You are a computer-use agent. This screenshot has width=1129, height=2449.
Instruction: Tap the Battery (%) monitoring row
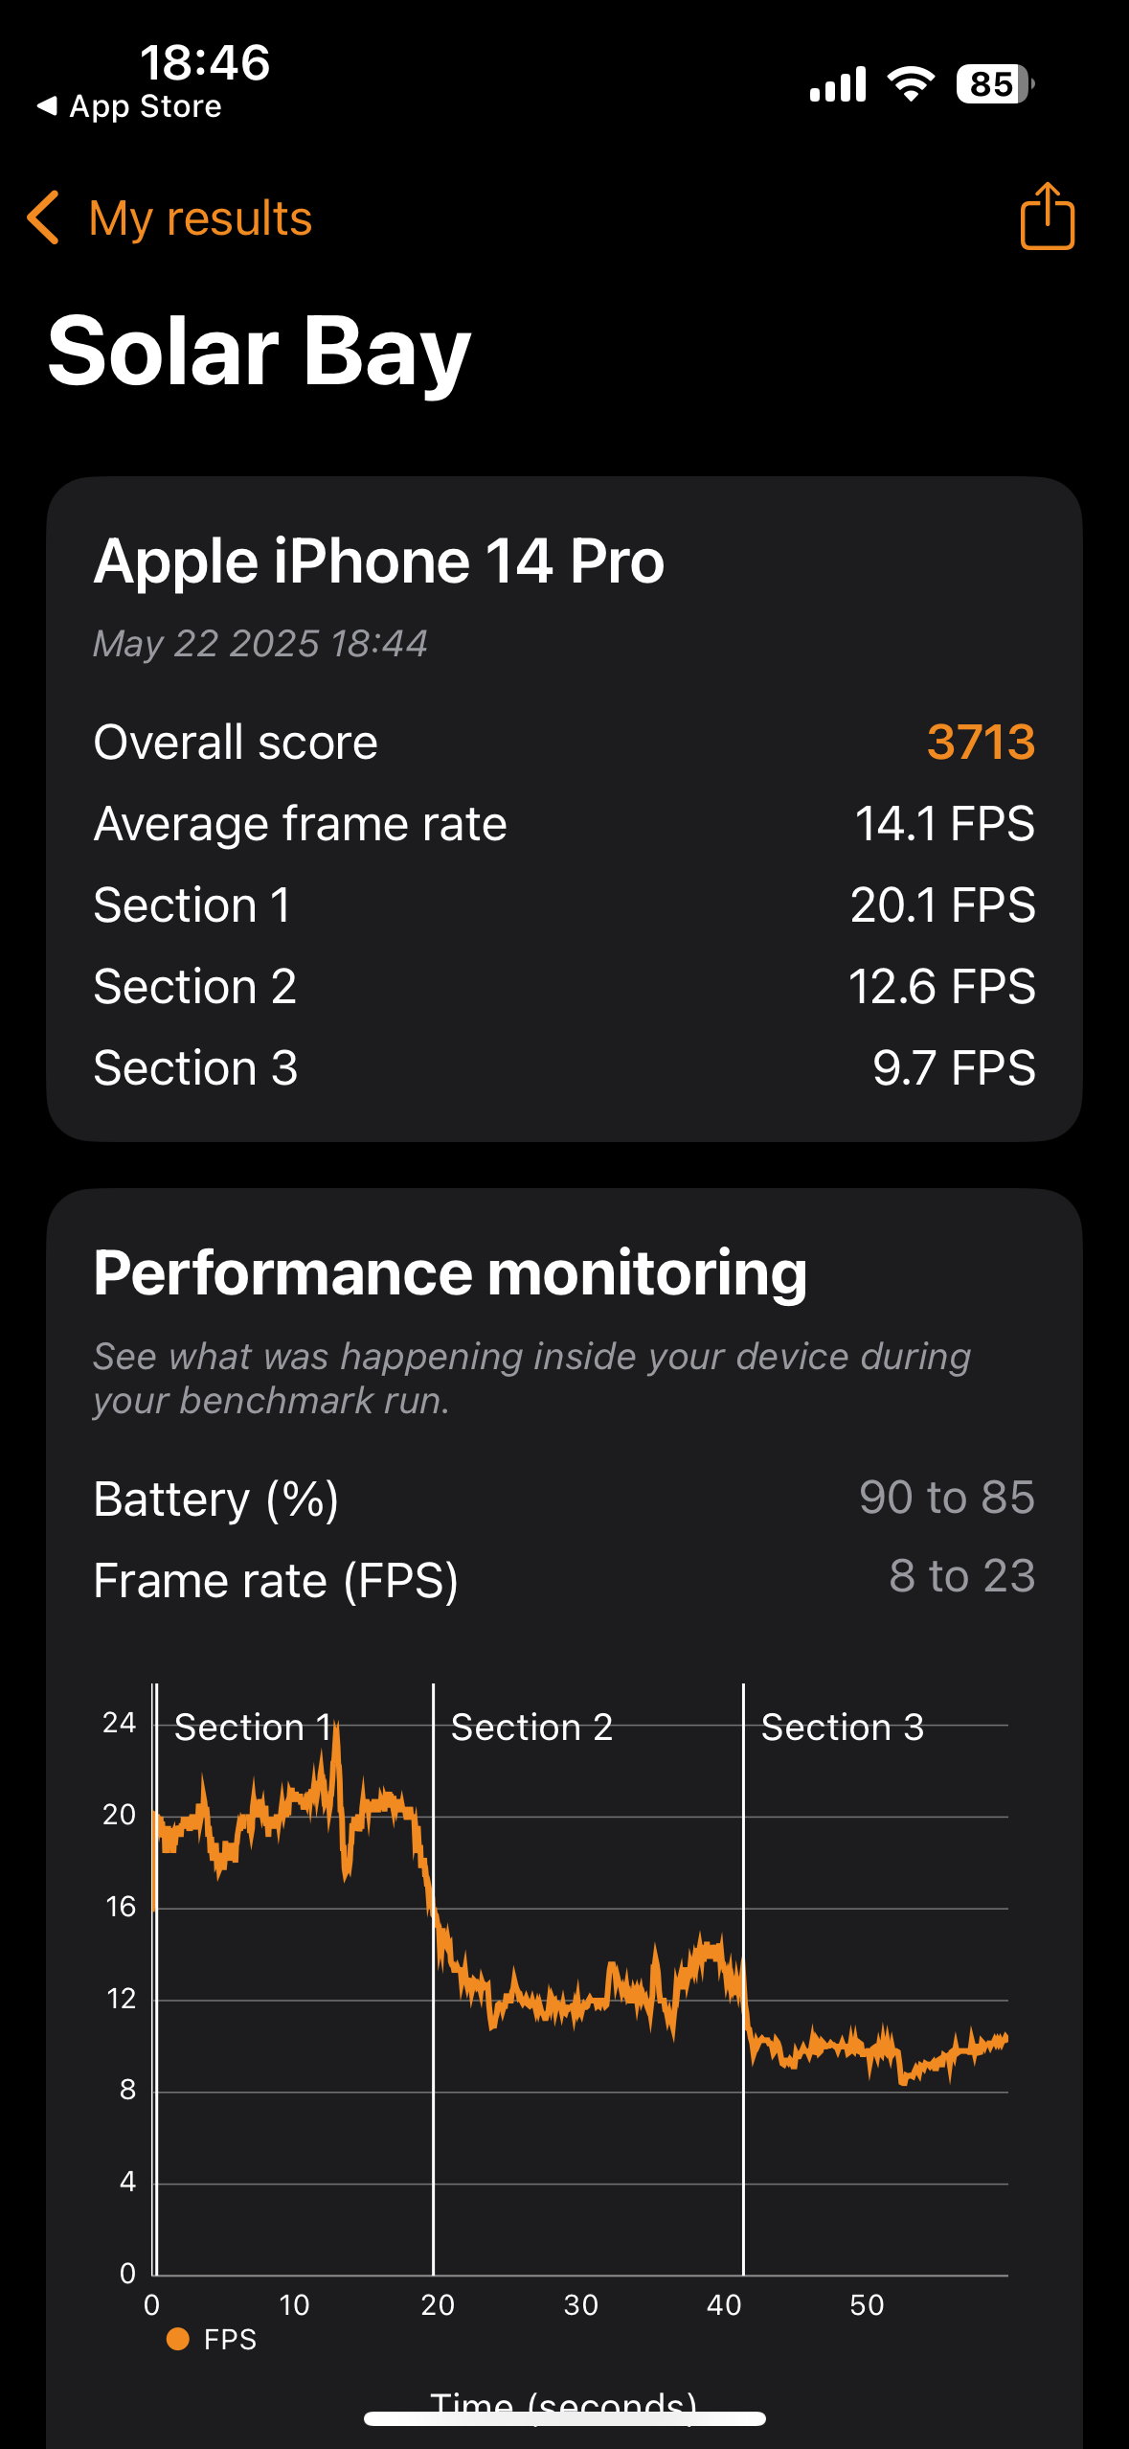(x=564, y=1499)
